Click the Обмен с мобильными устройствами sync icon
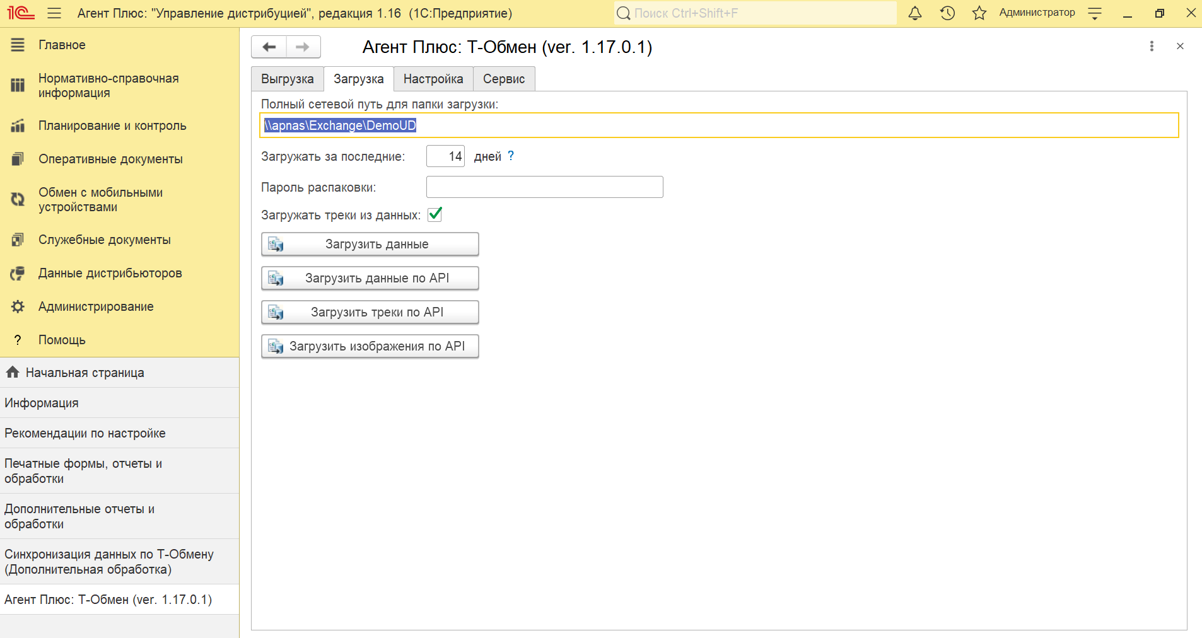Screen dimensions: 1202x638 click(x=18, y=200)
